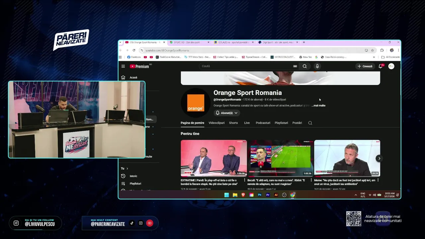Open OBS Studio from taskbar
The image size is (425, 239).
tap(284, 195)
